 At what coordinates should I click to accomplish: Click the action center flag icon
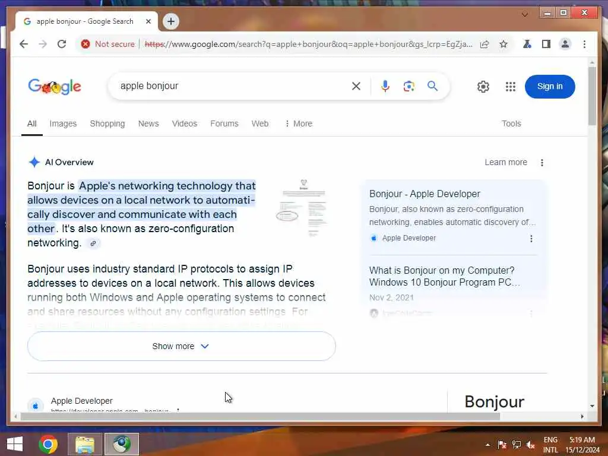(x=502, y=444)
